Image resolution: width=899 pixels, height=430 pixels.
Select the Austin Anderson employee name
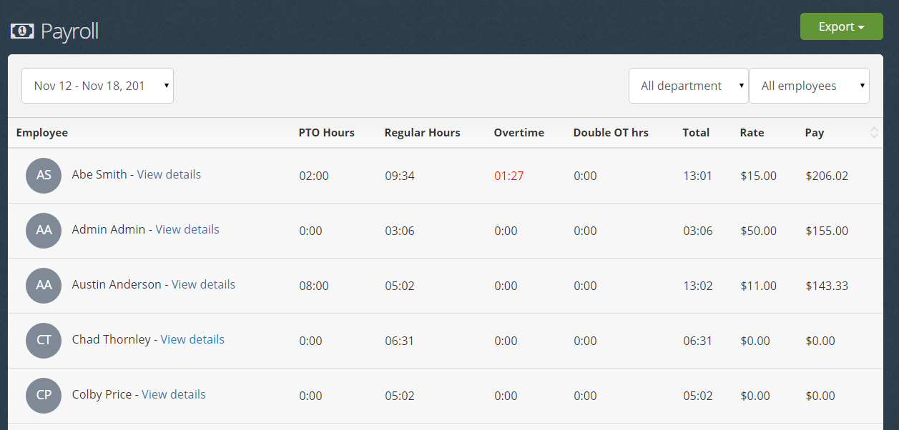(117, 284)
